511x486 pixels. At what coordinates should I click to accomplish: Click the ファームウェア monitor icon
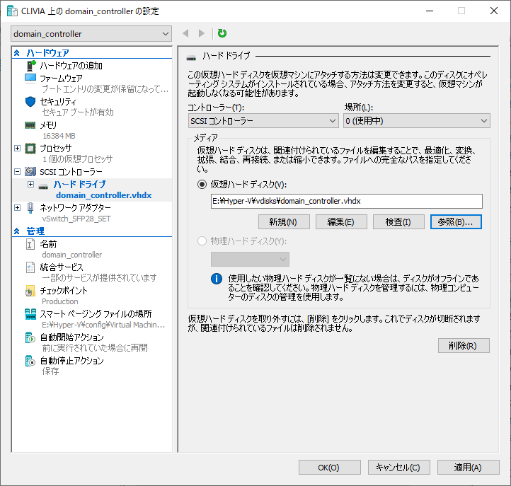(30, 79)
